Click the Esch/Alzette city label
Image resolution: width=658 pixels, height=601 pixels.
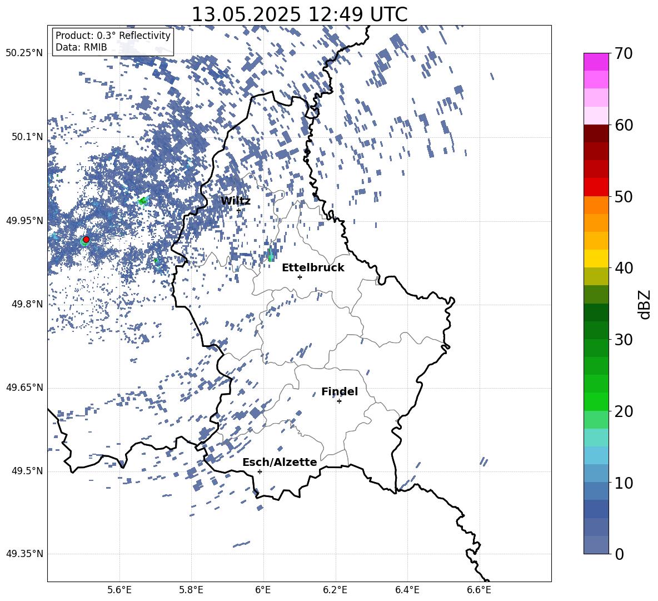click(280, 462)
